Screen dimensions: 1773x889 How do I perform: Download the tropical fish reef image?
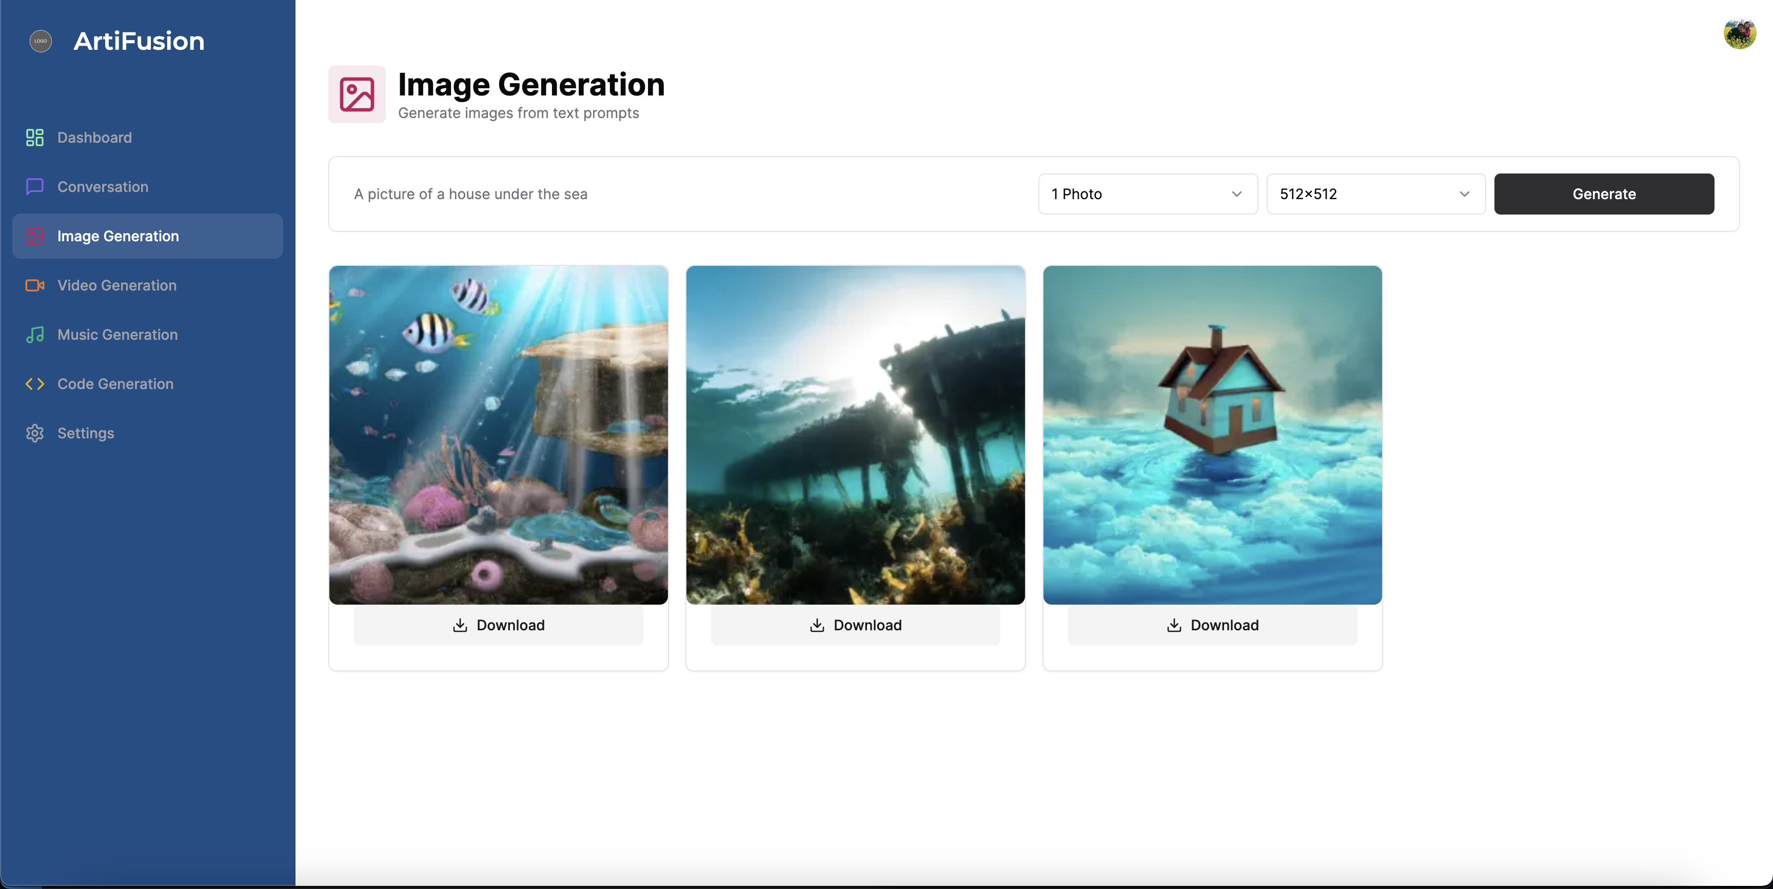point(498,625)
